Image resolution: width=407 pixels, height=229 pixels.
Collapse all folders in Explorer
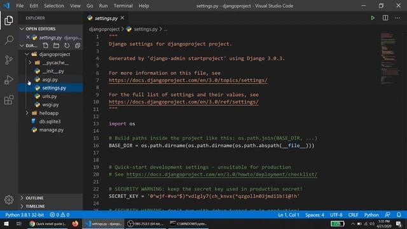coord(78,46)
